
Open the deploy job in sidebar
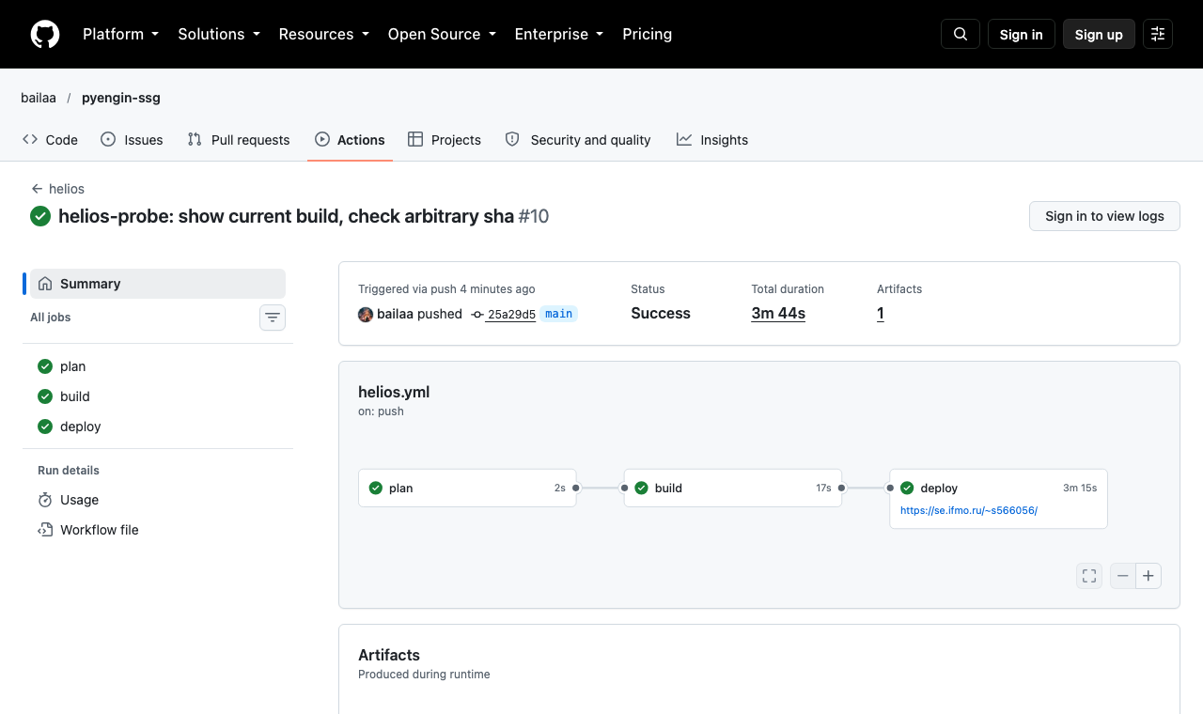[x=158, y=427]
